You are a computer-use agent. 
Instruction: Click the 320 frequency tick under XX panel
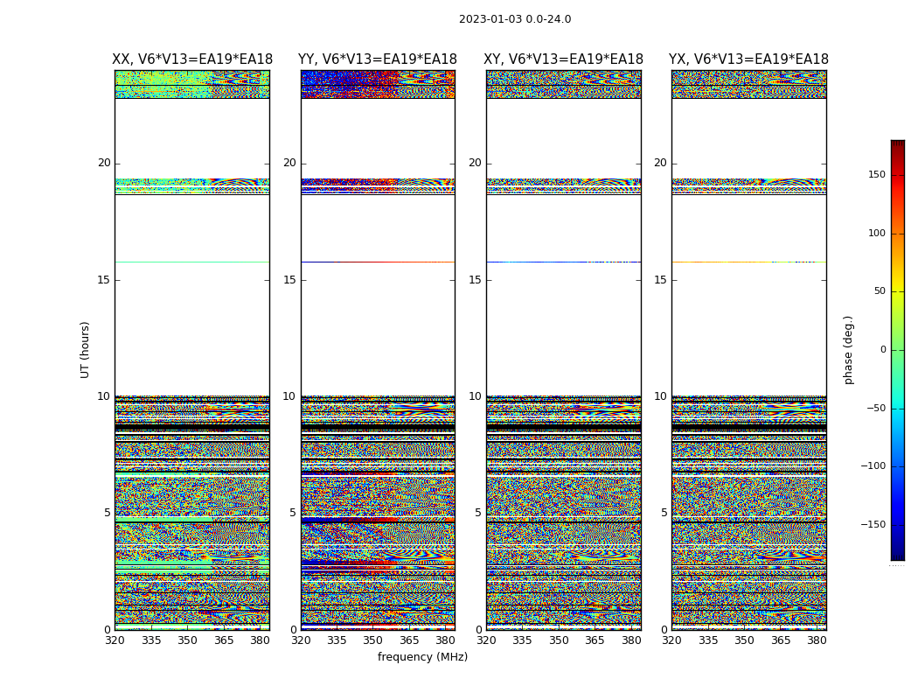click(x=115, y=640)
